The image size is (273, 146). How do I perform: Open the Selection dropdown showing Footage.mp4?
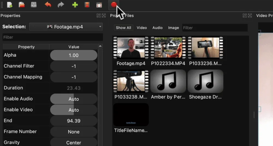[x=66, y=27]
